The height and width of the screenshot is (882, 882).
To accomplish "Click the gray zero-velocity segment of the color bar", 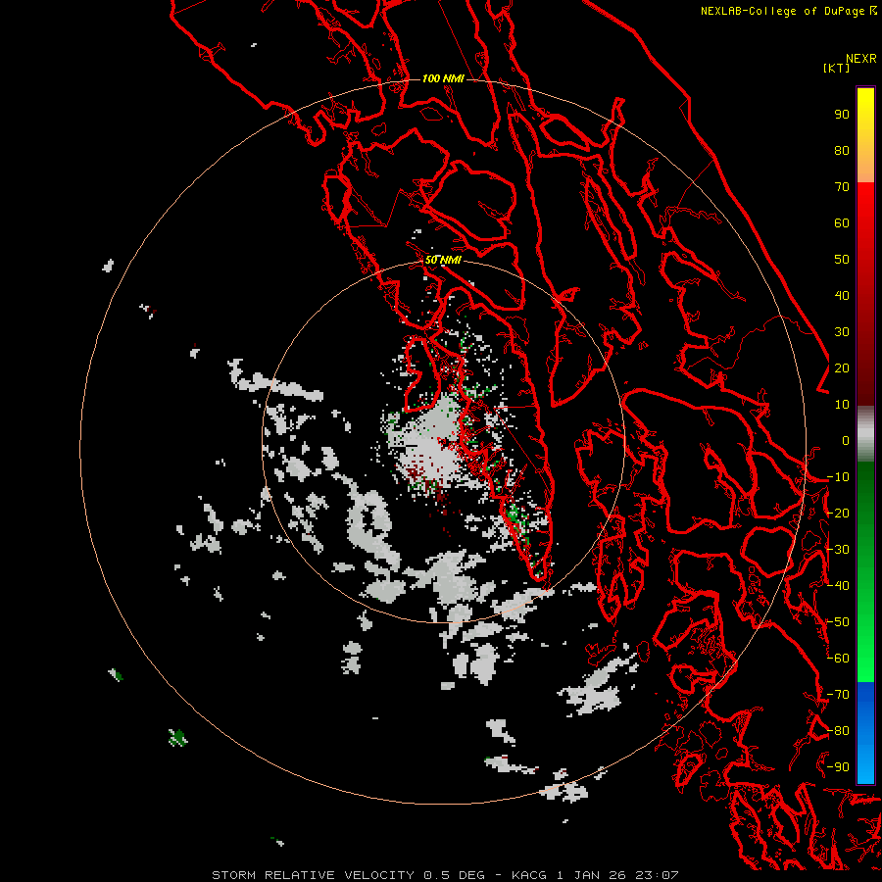I will coord(865,434).
